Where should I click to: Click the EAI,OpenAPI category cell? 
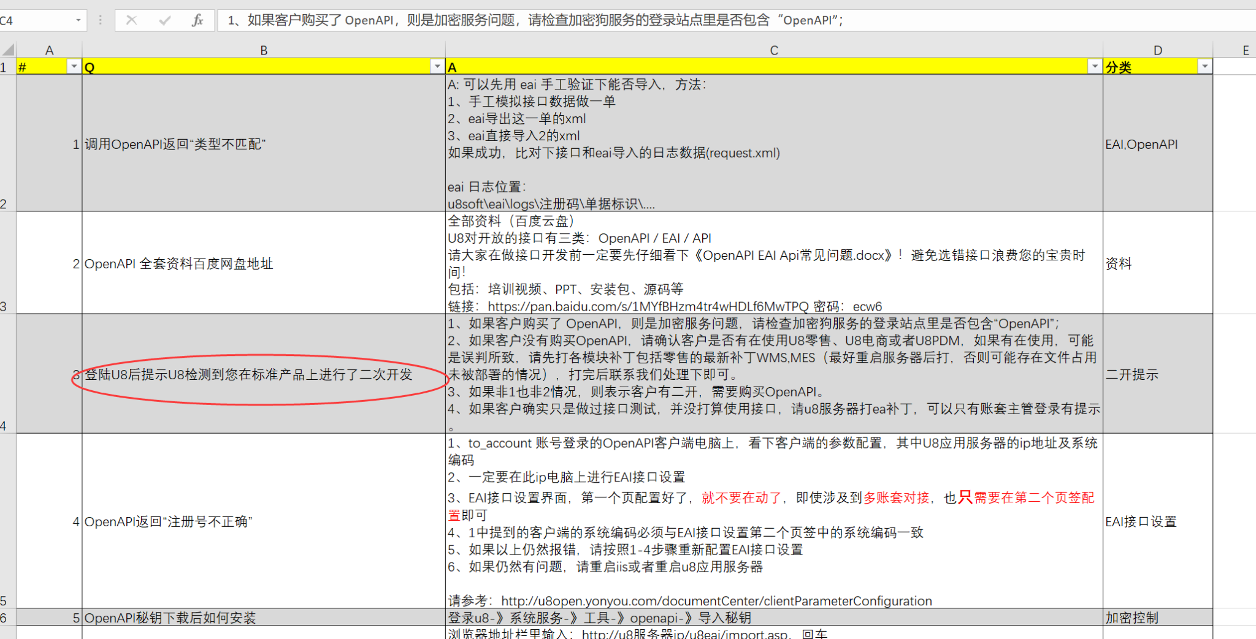tap(1158, 143)
